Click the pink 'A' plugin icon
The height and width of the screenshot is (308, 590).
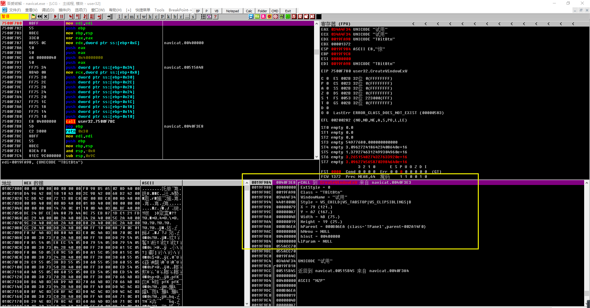263,17
